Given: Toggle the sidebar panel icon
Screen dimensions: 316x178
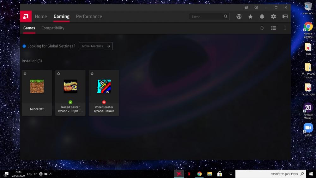Looking at the screenshot, I should [285, 16].
